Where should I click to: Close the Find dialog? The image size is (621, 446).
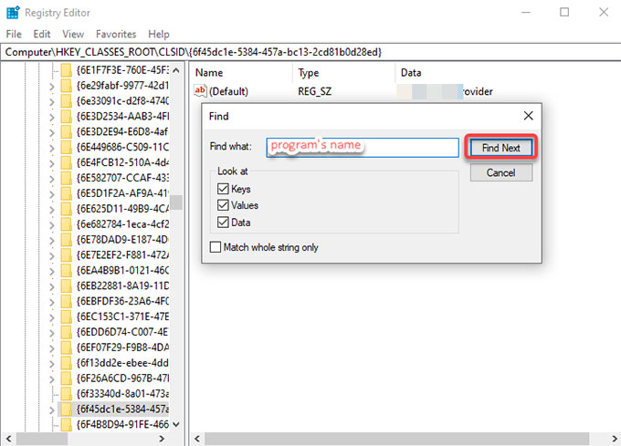[x=529, y=116]
